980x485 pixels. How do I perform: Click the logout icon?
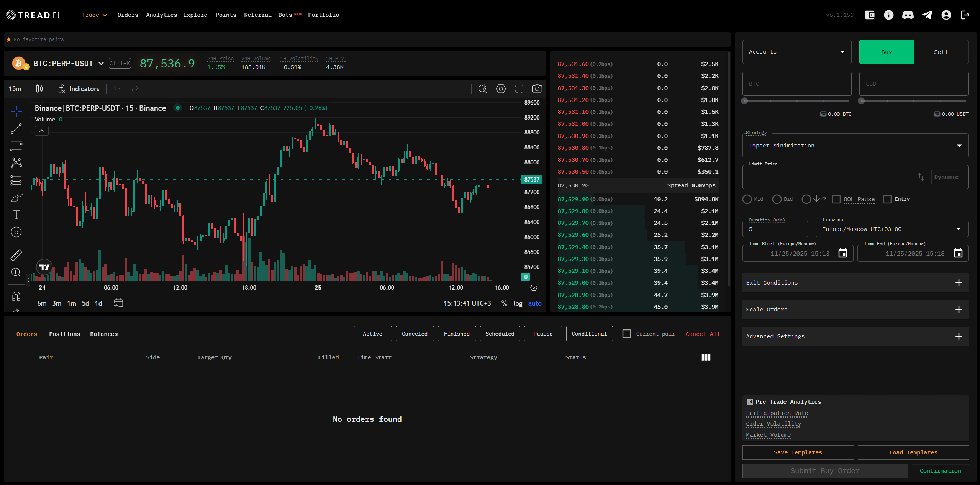(x=965, y=15)
